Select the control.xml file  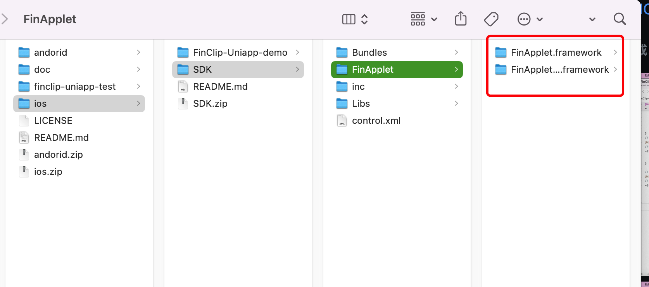point(376,121)
